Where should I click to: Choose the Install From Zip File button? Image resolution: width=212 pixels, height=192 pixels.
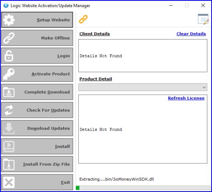[x=37, y=164]
